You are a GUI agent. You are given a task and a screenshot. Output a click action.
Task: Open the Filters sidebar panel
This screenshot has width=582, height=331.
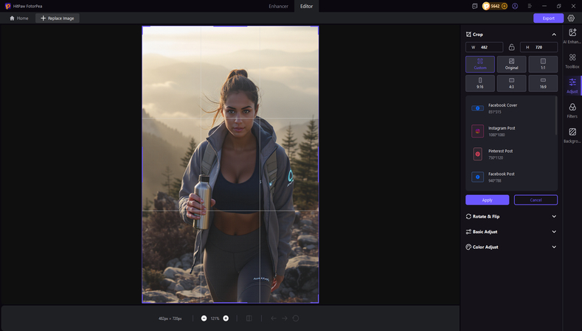pos(572,111)
